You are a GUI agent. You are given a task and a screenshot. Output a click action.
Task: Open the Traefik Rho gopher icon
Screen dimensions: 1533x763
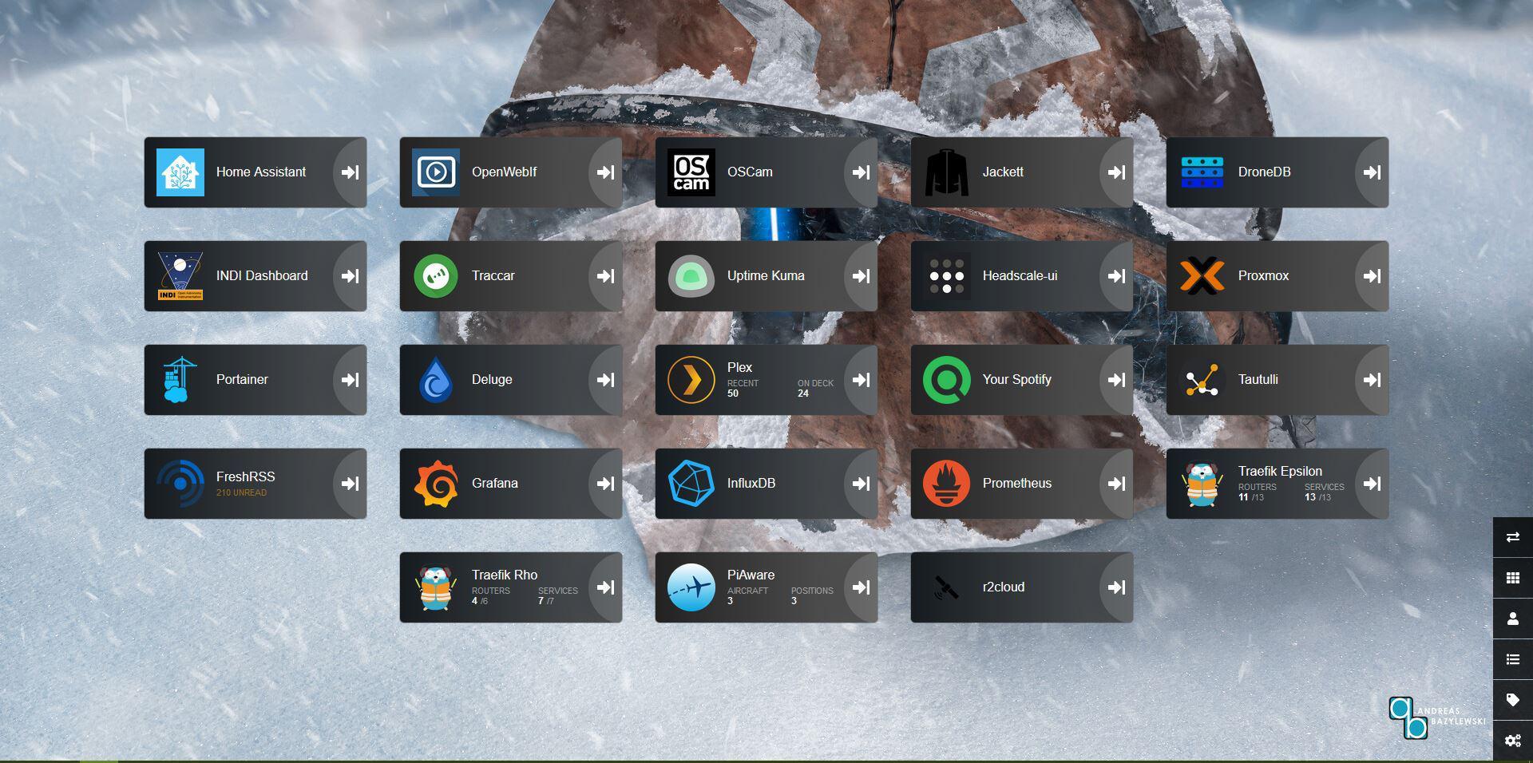click(435, 587)
